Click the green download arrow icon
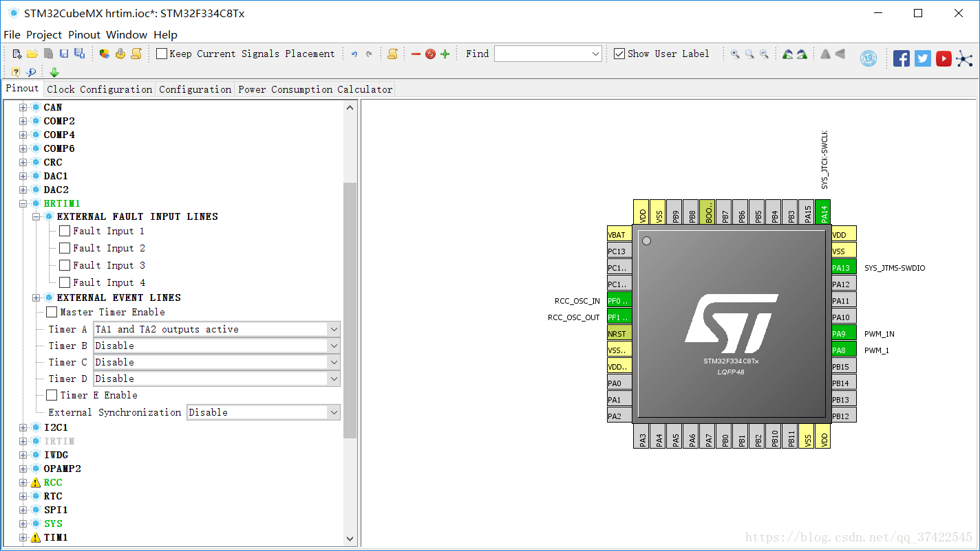This screenshot has width=980, height=551. [54, 71]
